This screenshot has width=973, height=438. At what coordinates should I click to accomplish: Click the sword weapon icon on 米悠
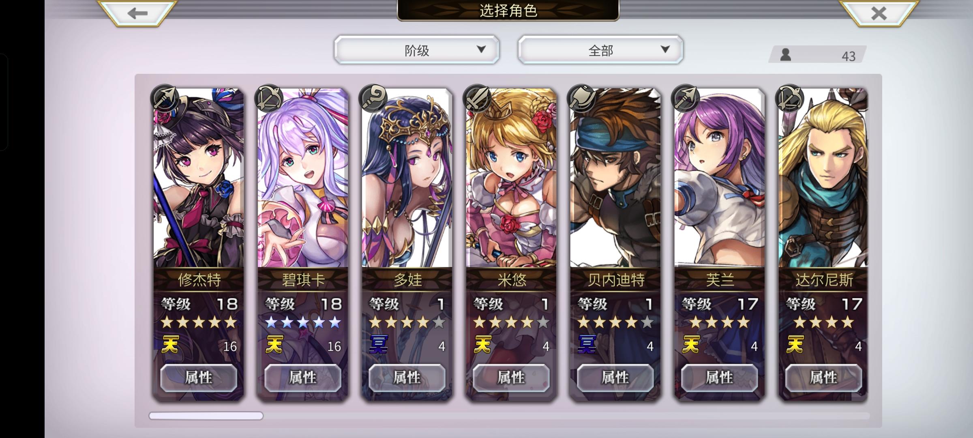tap(477, 98)
